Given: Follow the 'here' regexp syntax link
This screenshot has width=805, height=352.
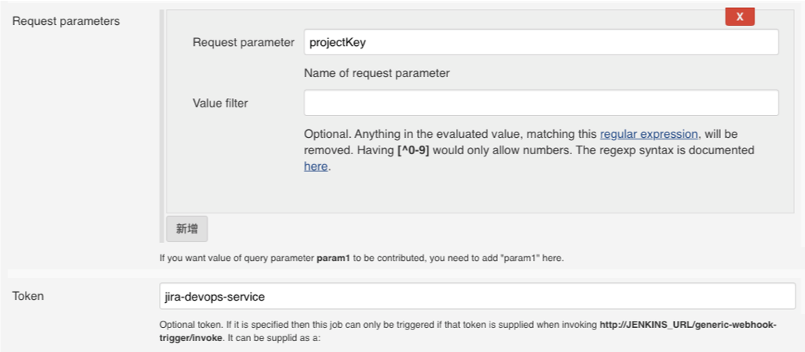Looking at the screenshot, I should [x=316, y=166].
